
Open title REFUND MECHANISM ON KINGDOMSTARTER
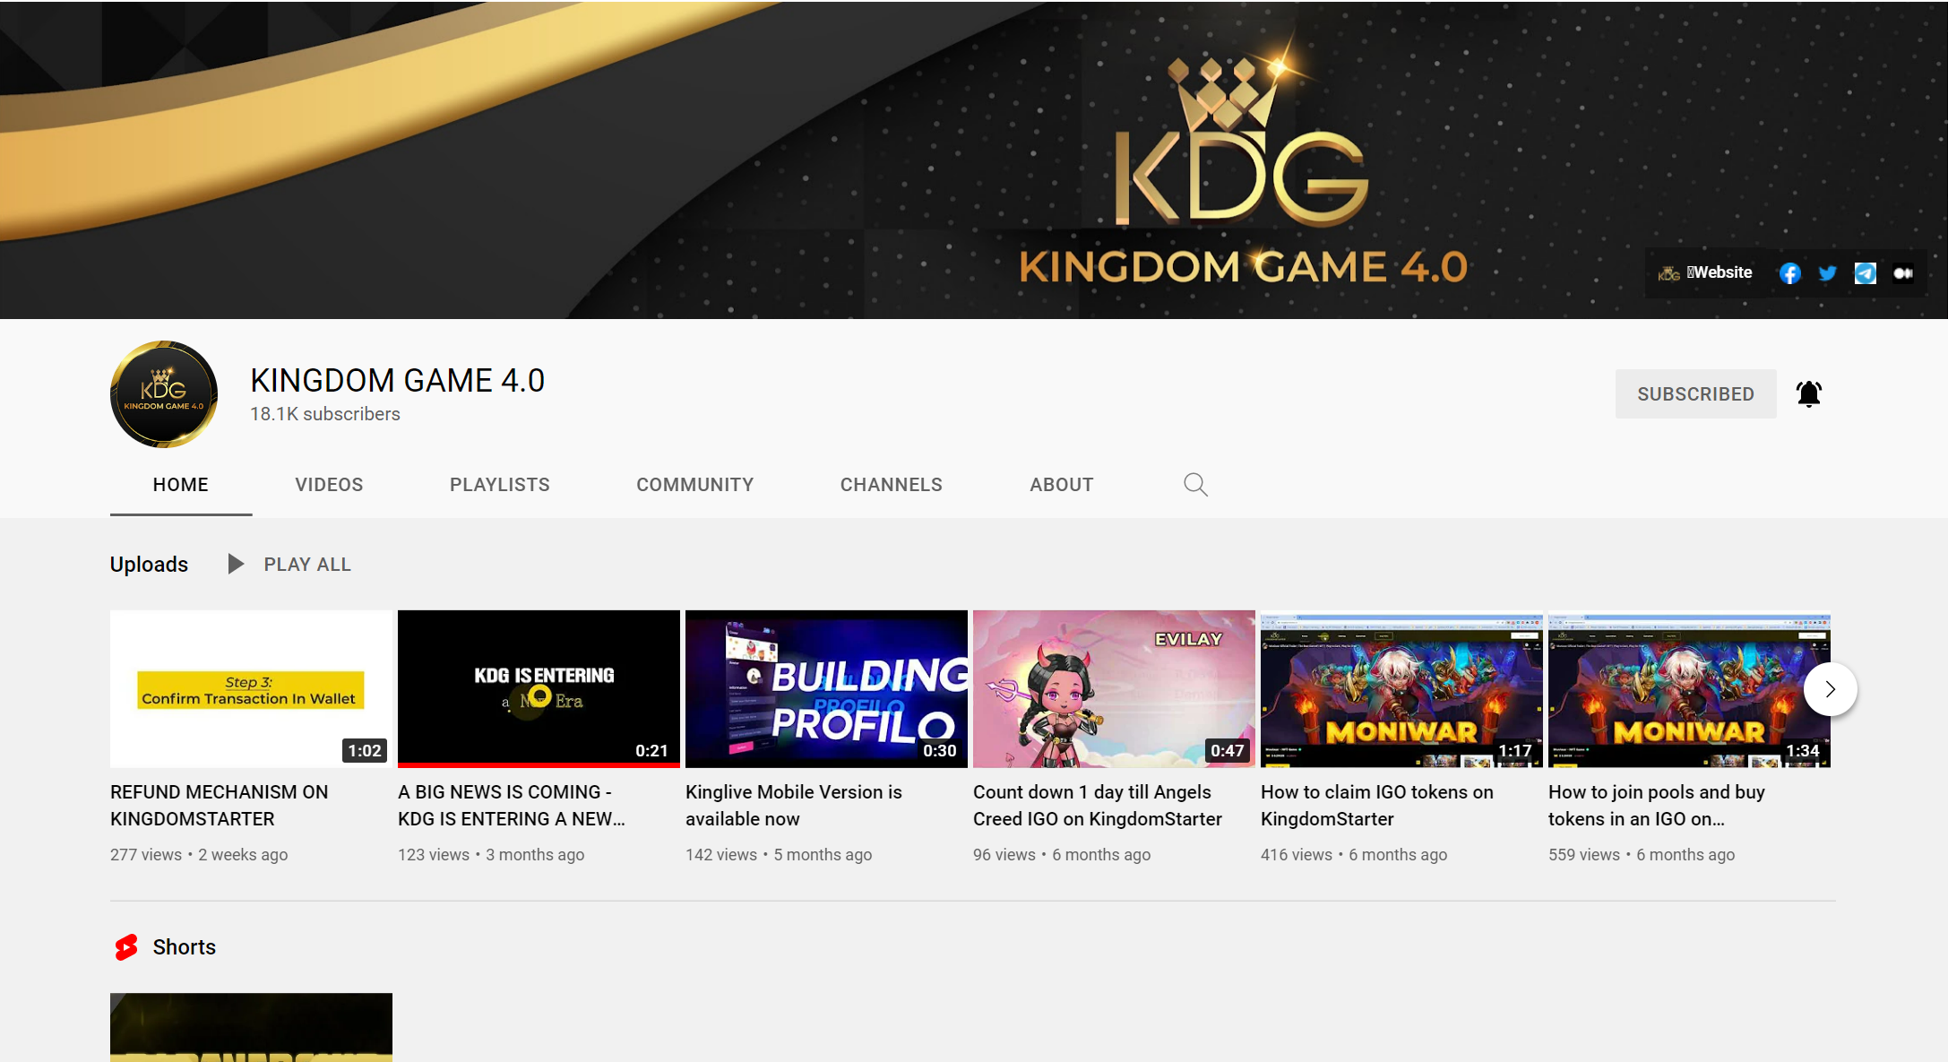pos(220,806)
